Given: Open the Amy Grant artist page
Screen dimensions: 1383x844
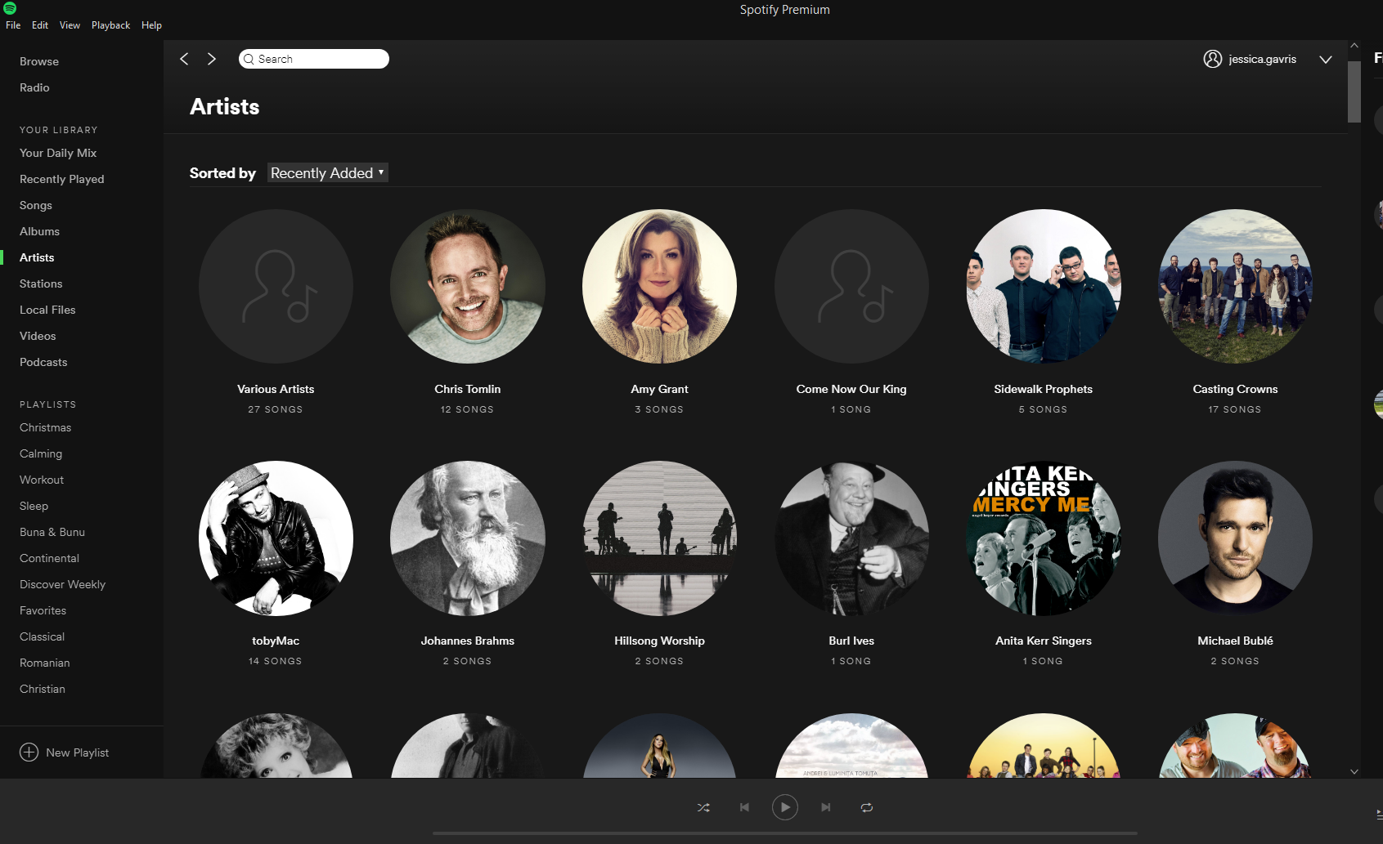Looking at the screenshot, I should click(659, 287).
